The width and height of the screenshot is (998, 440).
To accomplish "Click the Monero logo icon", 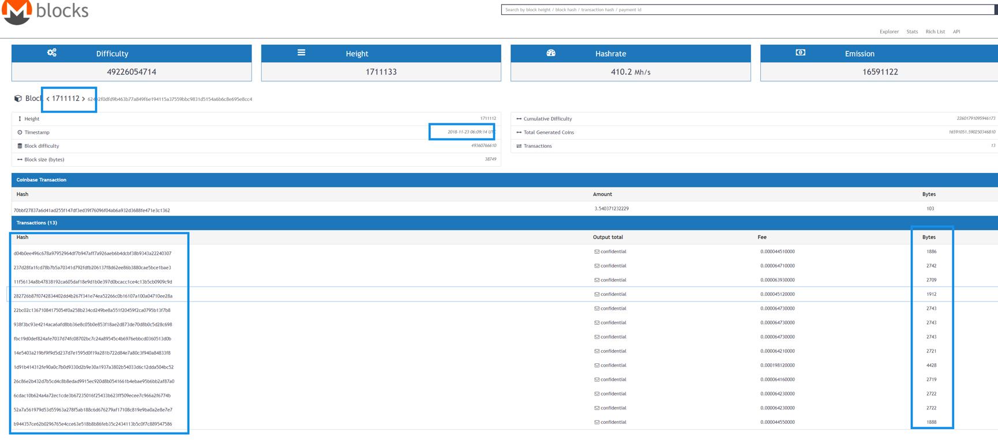I will [x=17, y=12].
